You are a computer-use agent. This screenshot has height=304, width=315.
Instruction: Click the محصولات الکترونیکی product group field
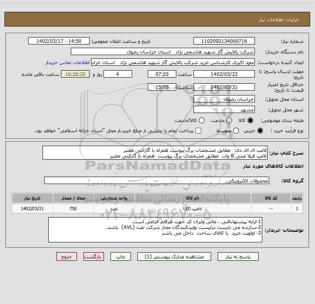pos(157,180)
